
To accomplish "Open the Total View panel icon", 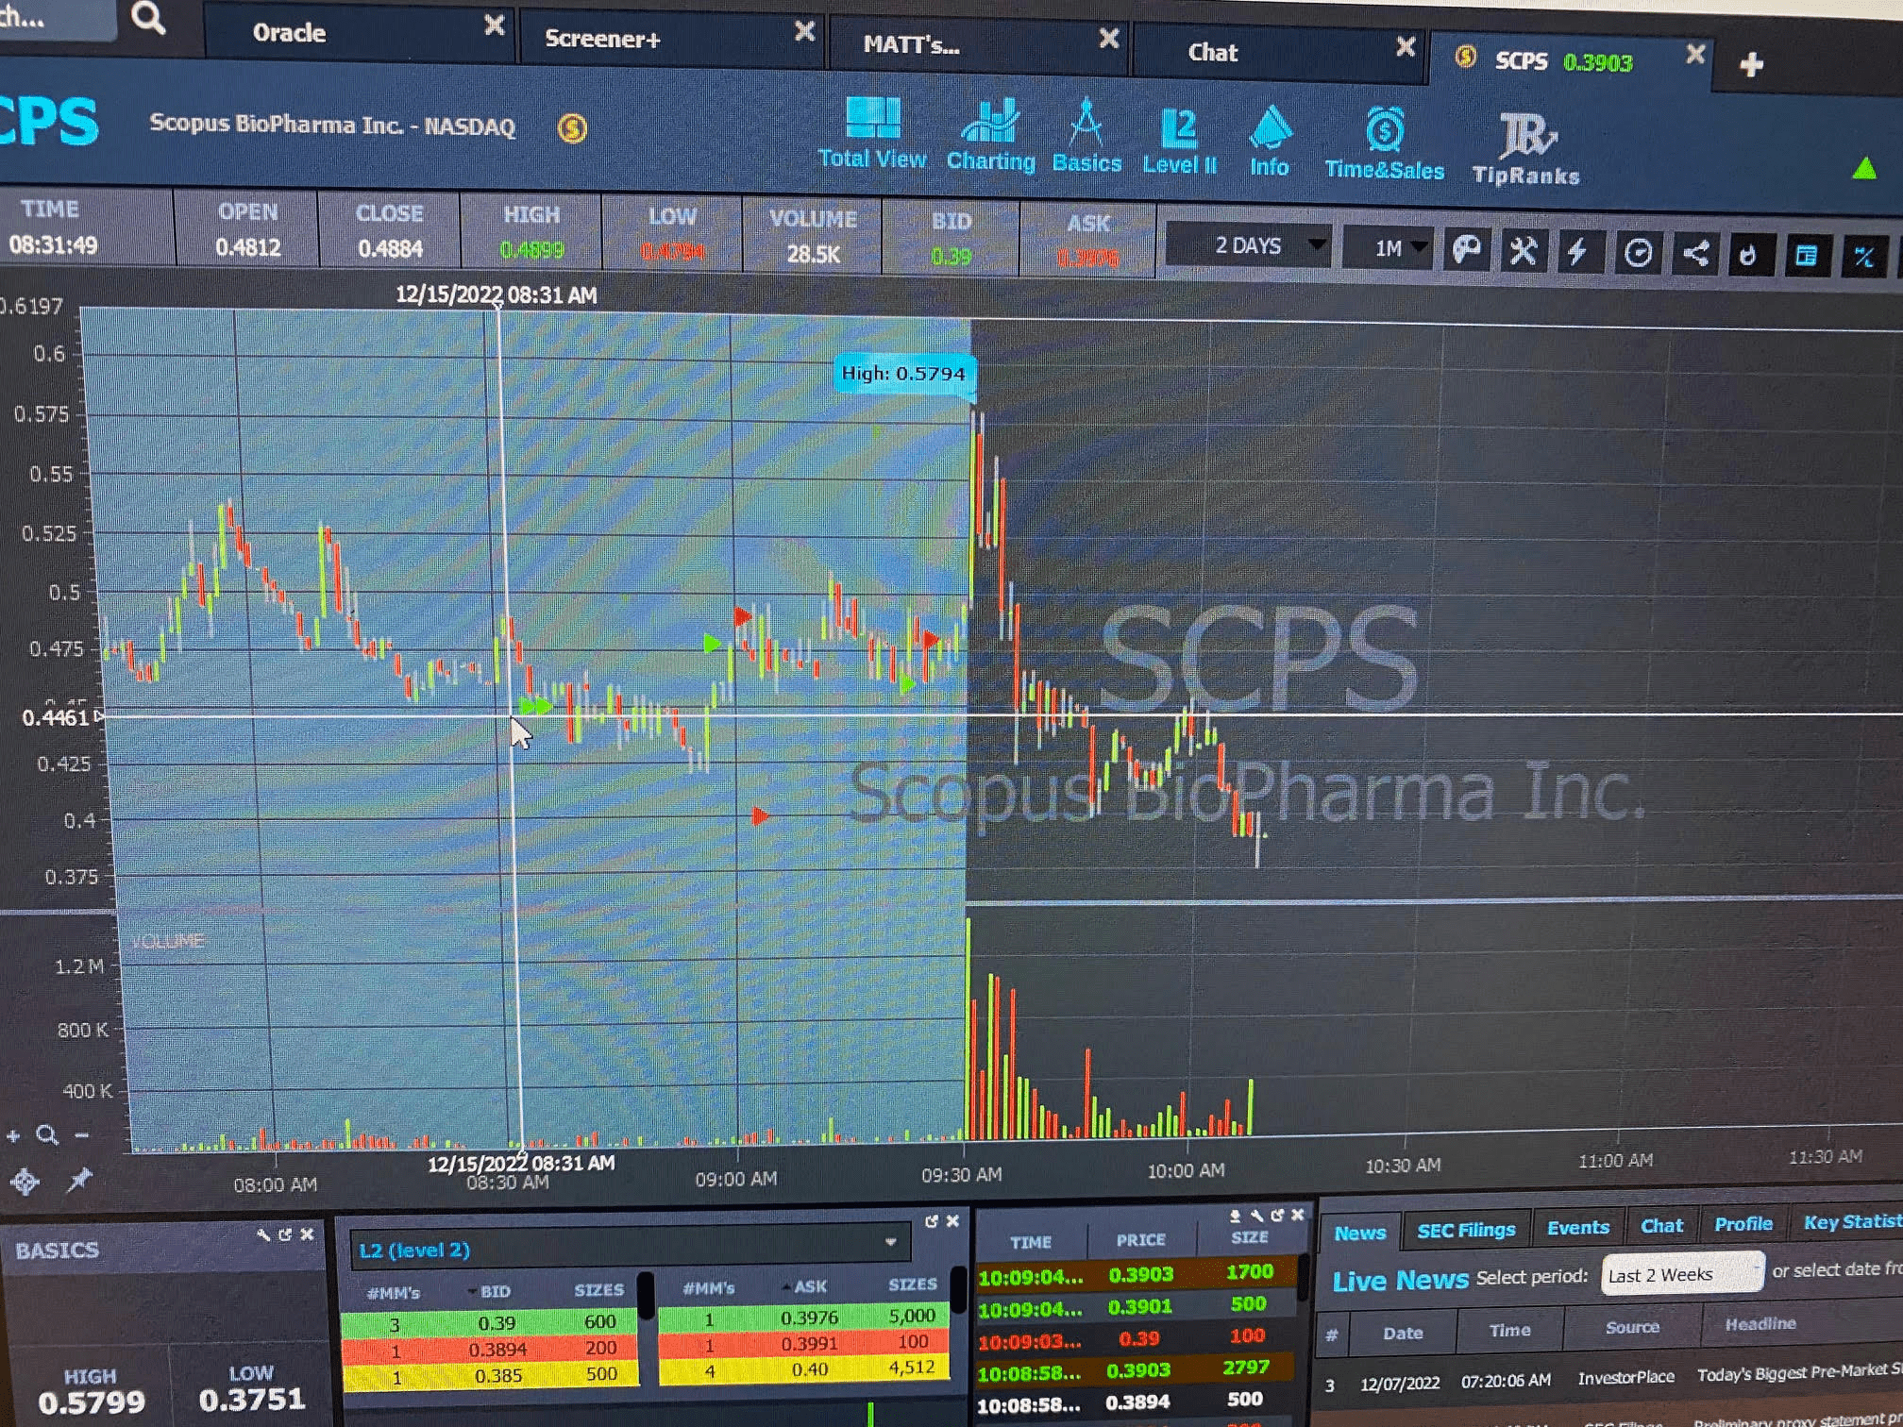I will click(872, 132).
